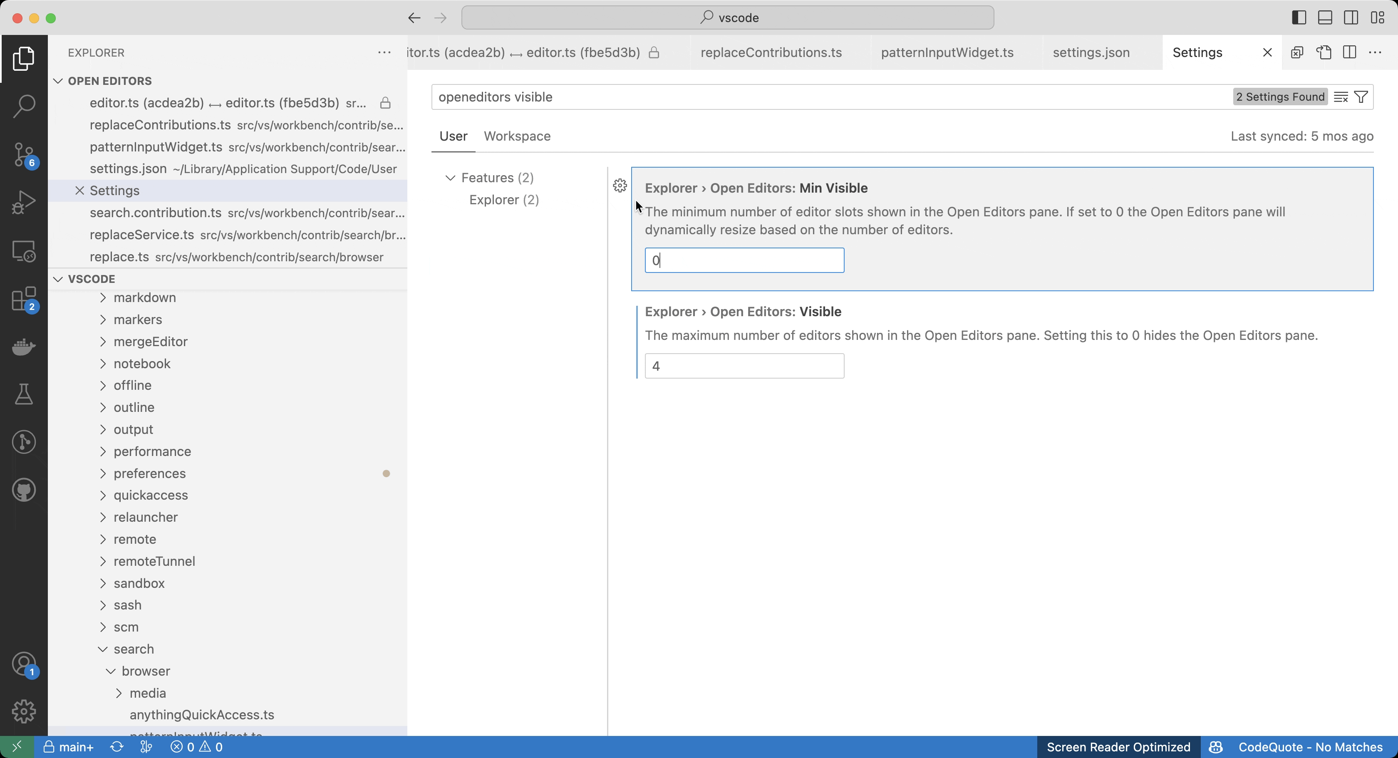The width and height of the screenshot is (1398, 758).
Task: Open the Accounts menu in activity bar
Action: coord(24,664)
